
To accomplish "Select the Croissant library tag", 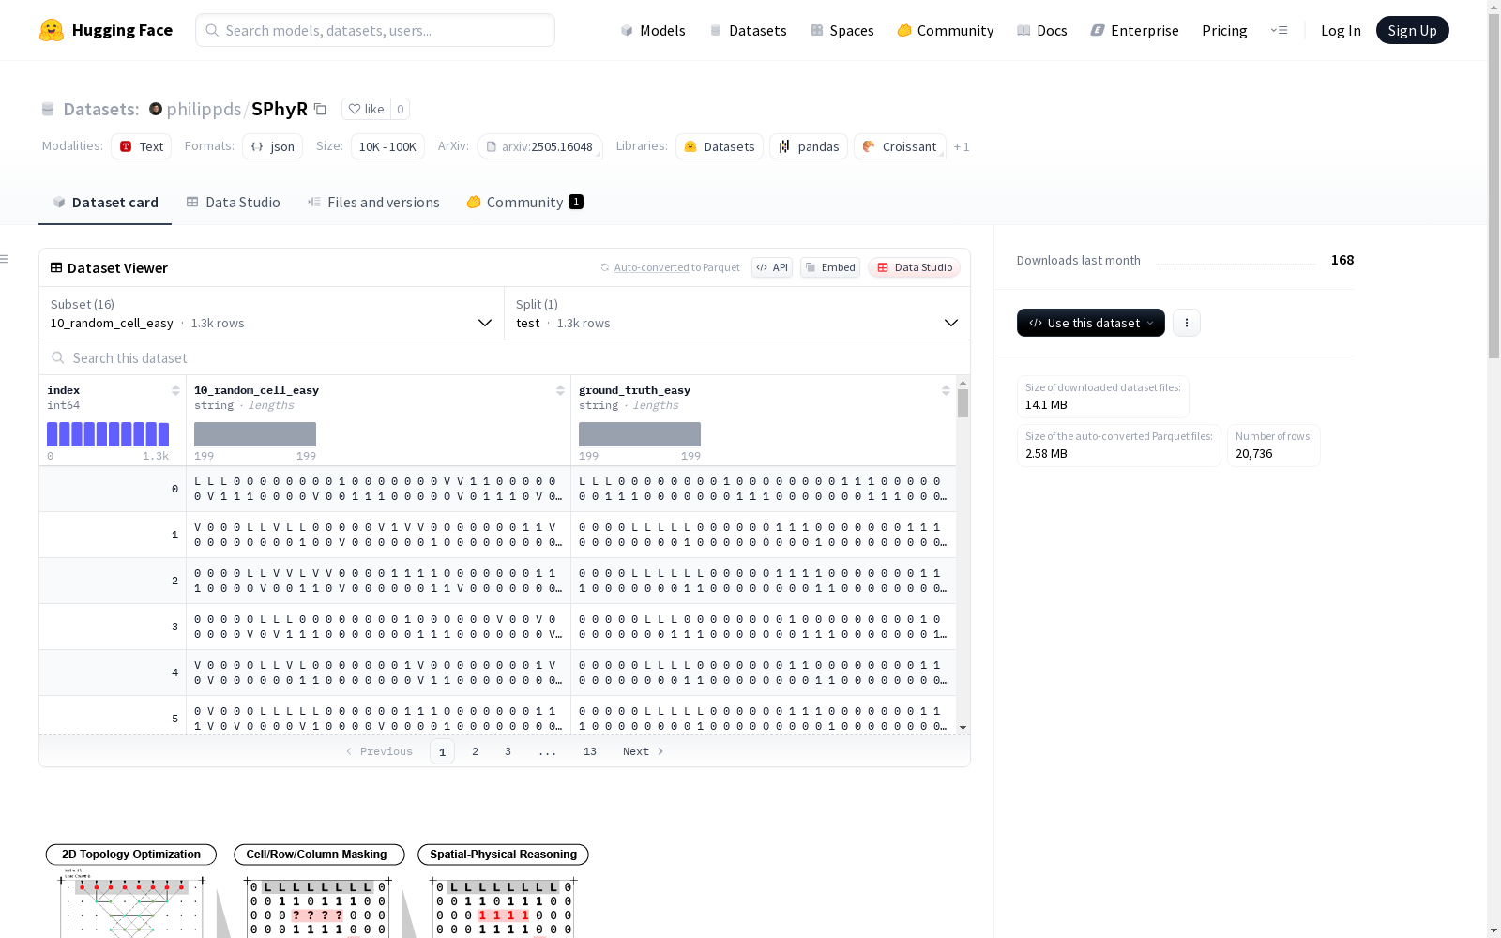I will (x=900, y=146).
